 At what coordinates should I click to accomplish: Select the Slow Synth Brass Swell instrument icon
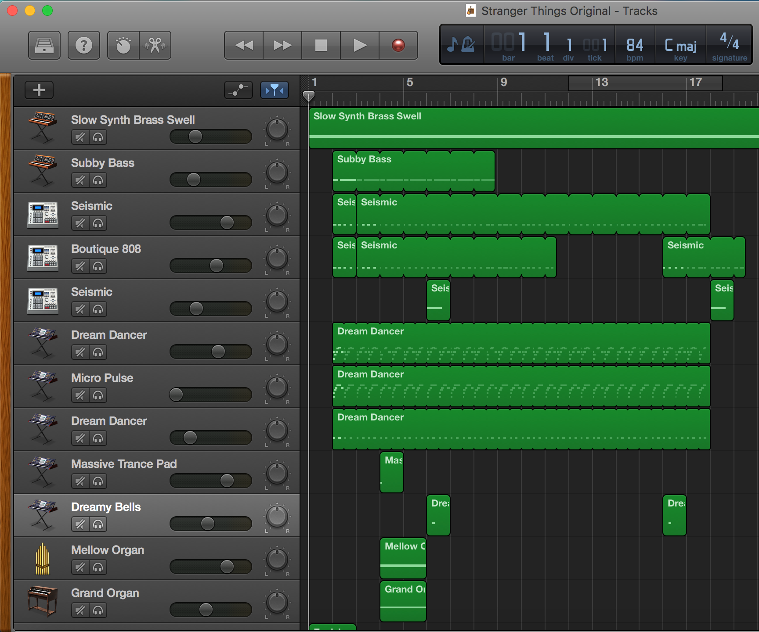[42, 127]
